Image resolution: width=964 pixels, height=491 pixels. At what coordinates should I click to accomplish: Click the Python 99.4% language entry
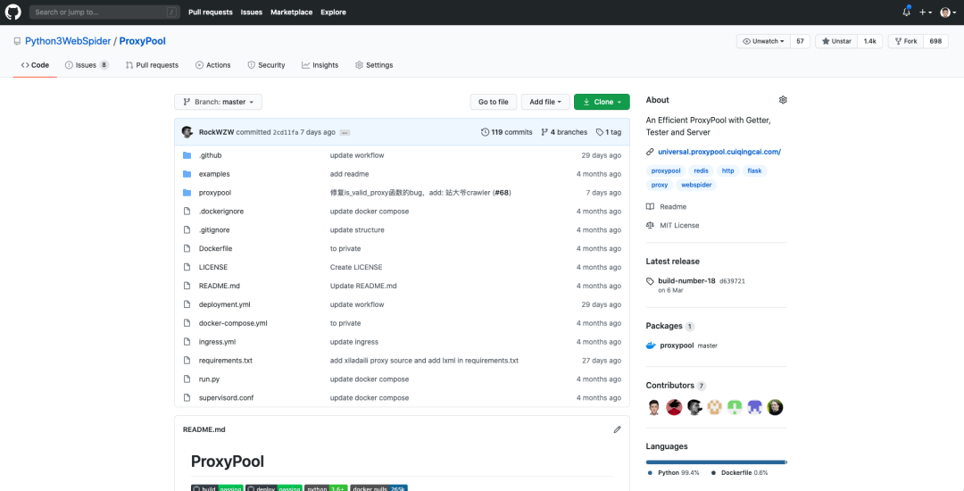(x=674, y=472)
